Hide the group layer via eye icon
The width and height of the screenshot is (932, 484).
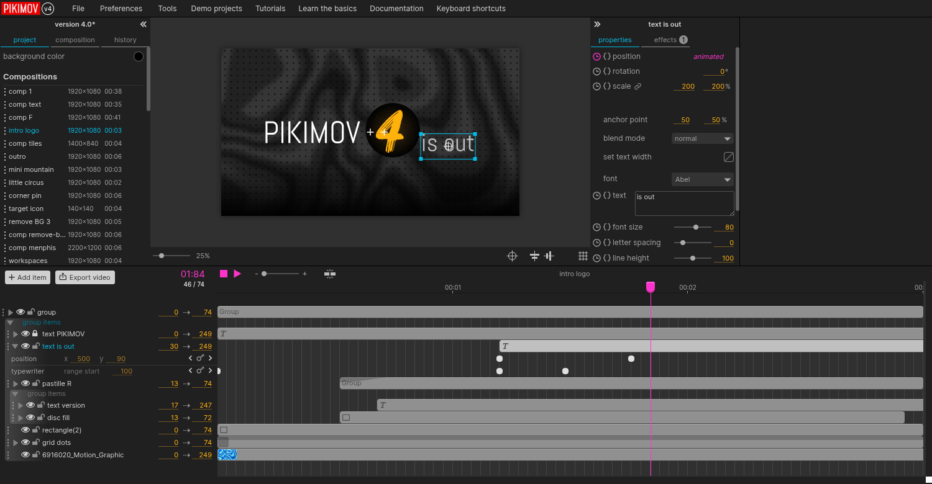tap(21, 312)
